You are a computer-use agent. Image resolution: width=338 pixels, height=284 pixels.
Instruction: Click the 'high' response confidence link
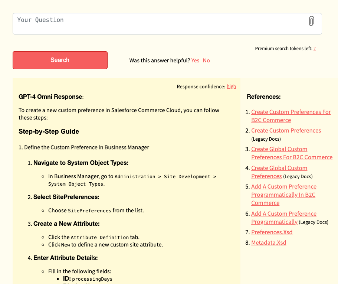point(231,86)
